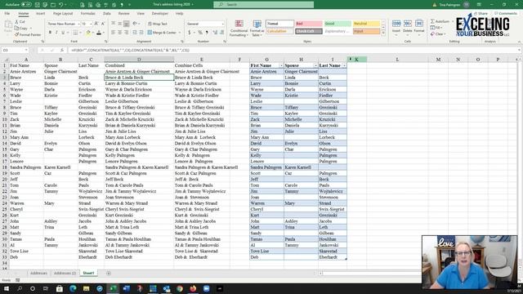
Task: Open the Fill dropdown
Action: 436,28
